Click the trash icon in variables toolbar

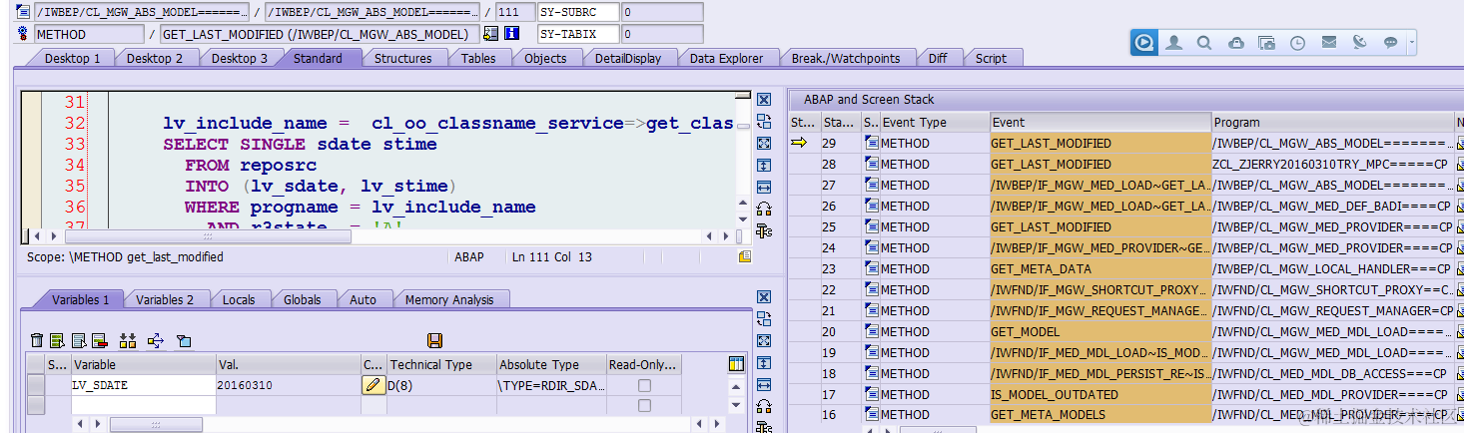[37, 341]
